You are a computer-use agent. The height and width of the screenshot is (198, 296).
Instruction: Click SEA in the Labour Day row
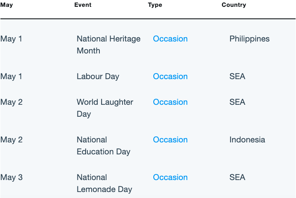pos(237,77)
